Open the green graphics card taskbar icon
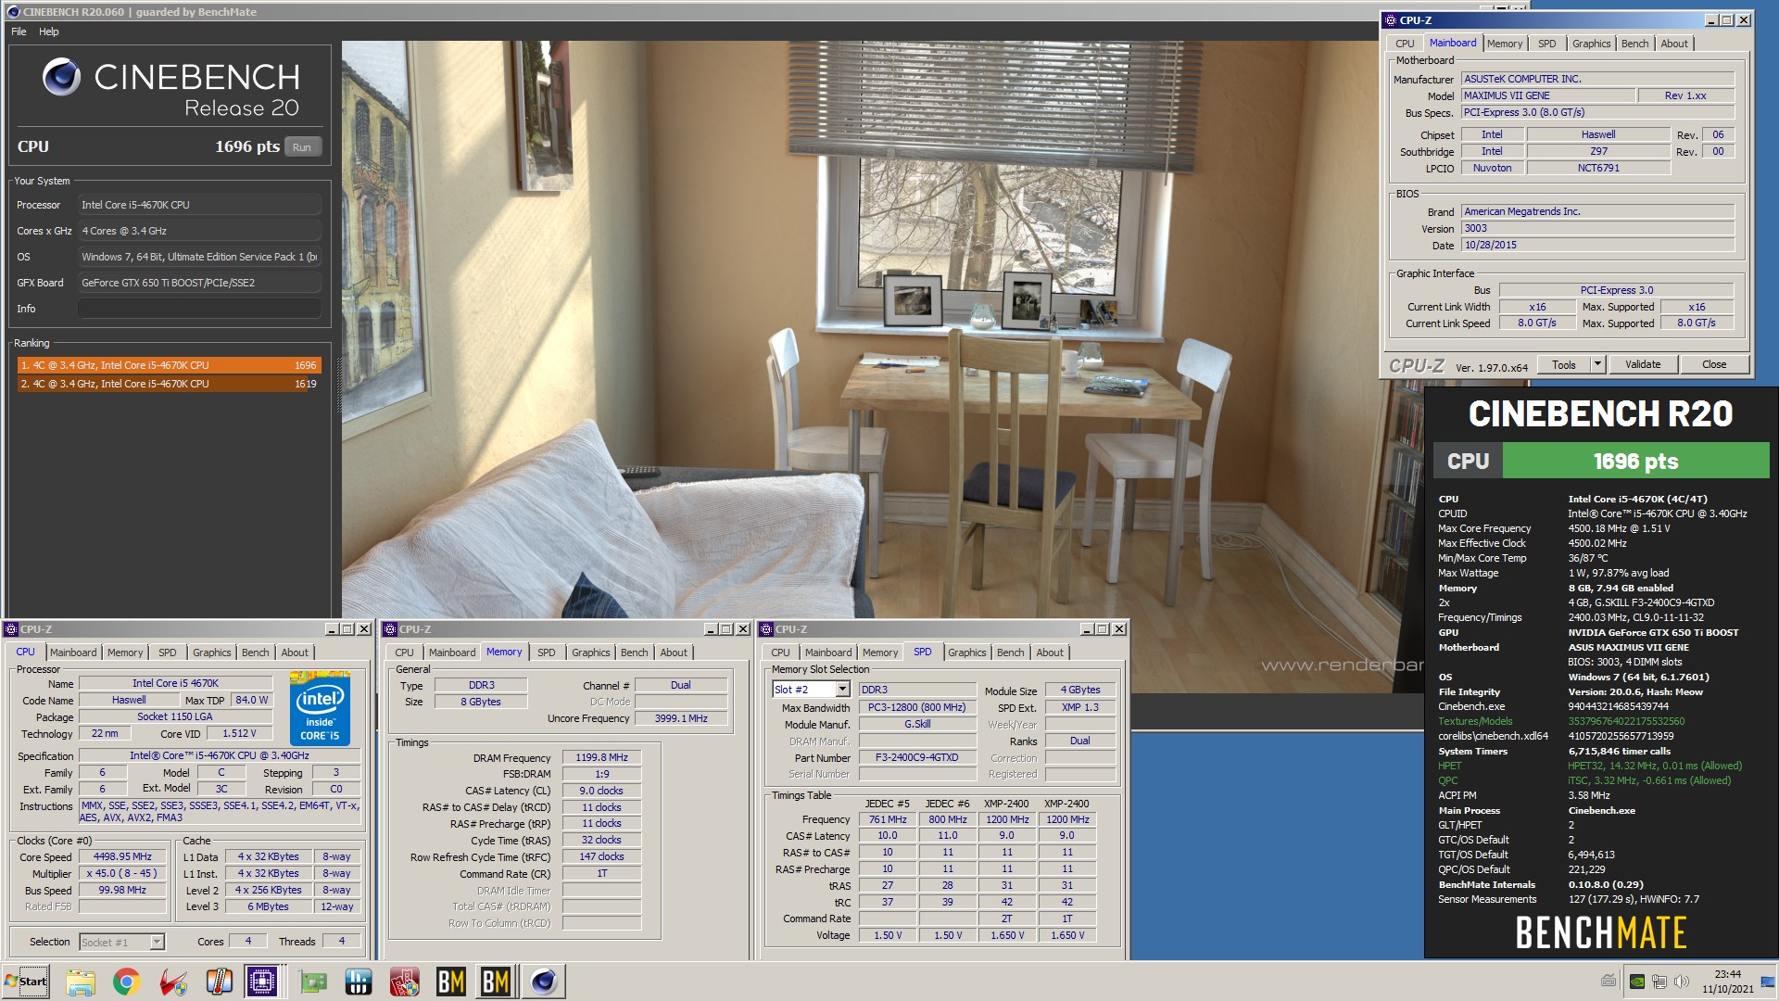 tap(313, 982)
